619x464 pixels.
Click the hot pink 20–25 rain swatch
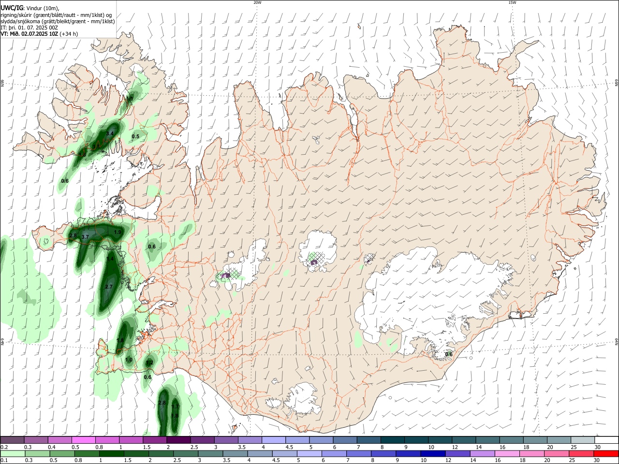point(557,453)
